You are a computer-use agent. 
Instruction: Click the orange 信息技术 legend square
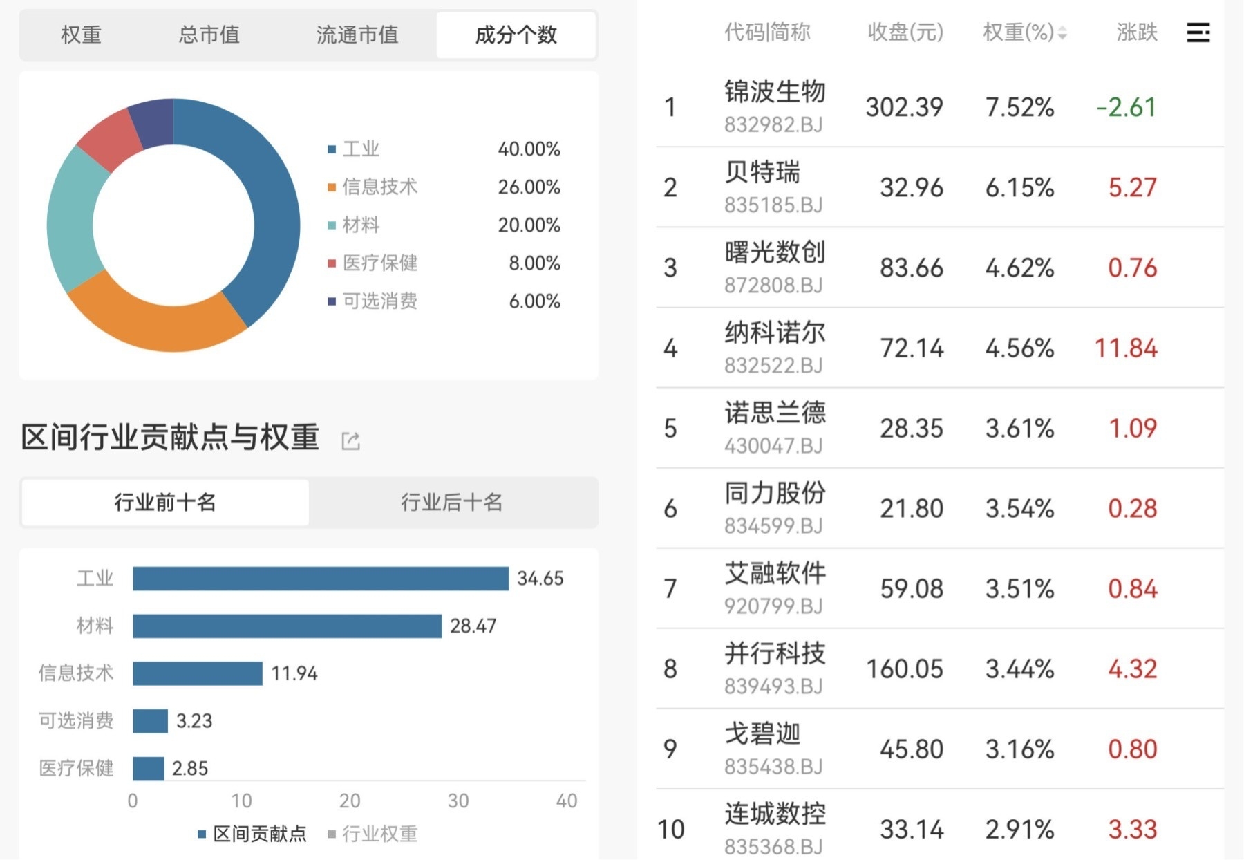[x=332, y=187]
